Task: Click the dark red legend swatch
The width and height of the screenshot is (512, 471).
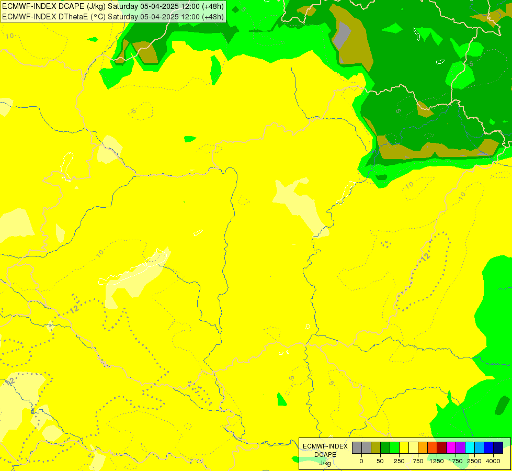Action: [x=442, y=447]
